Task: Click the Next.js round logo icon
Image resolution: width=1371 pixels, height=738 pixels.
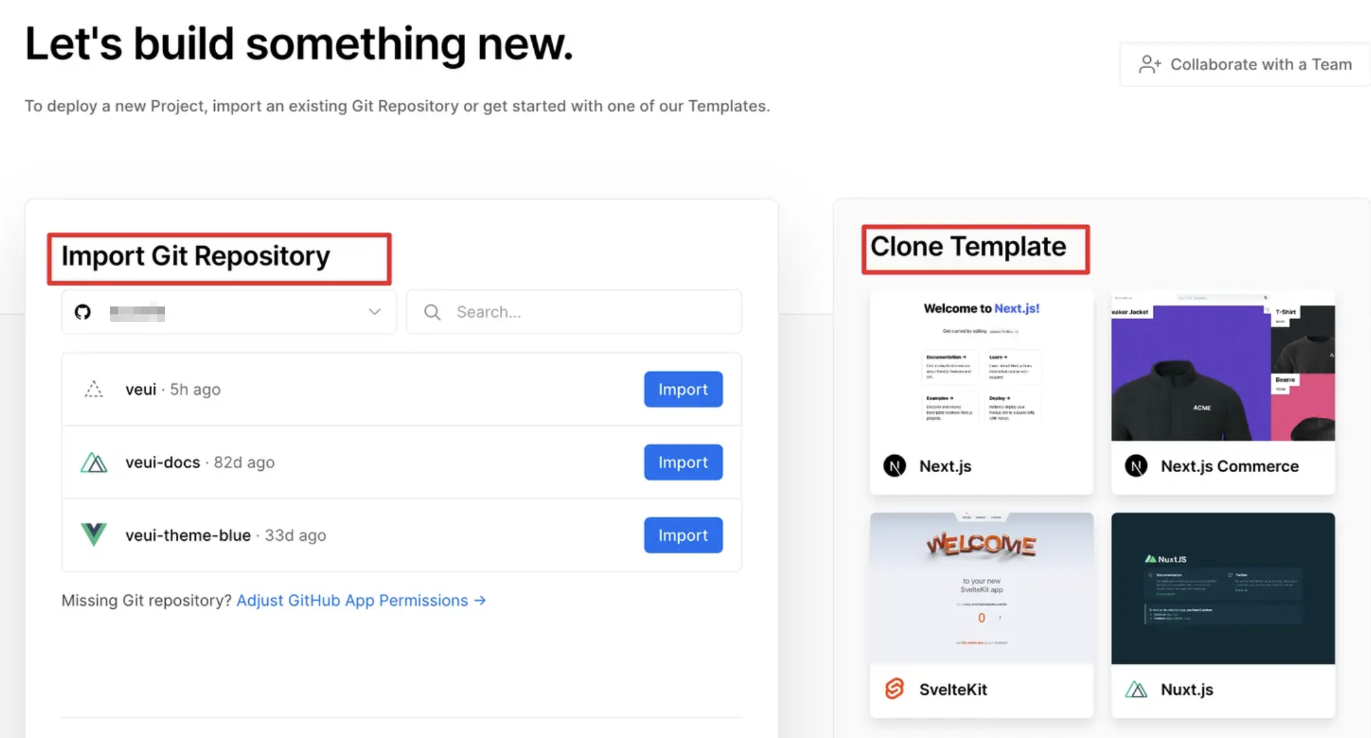Action: tap(895, 466)
